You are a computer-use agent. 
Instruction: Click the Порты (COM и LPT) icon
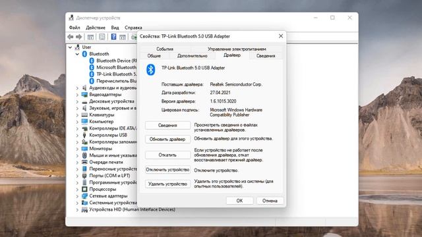pos(84,176)
